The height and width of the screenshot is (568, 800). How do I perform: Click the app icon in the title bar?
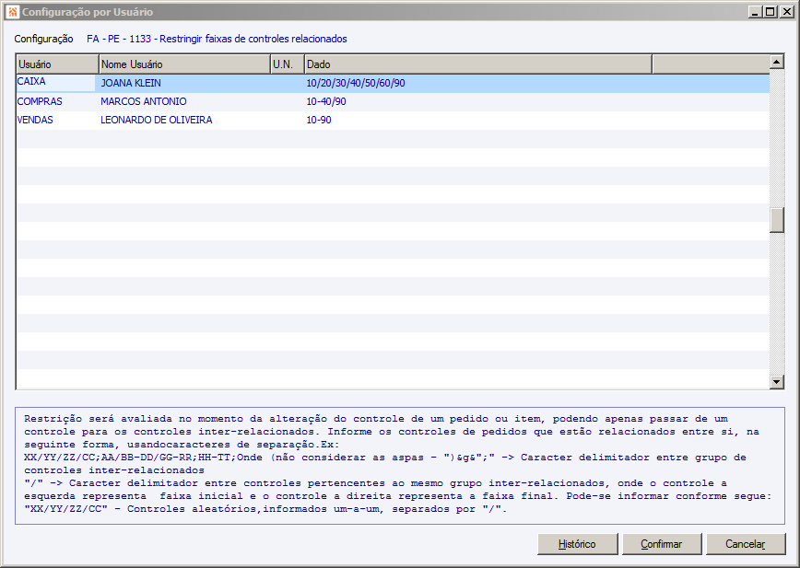pyautogui.click(x=12, y=12)
